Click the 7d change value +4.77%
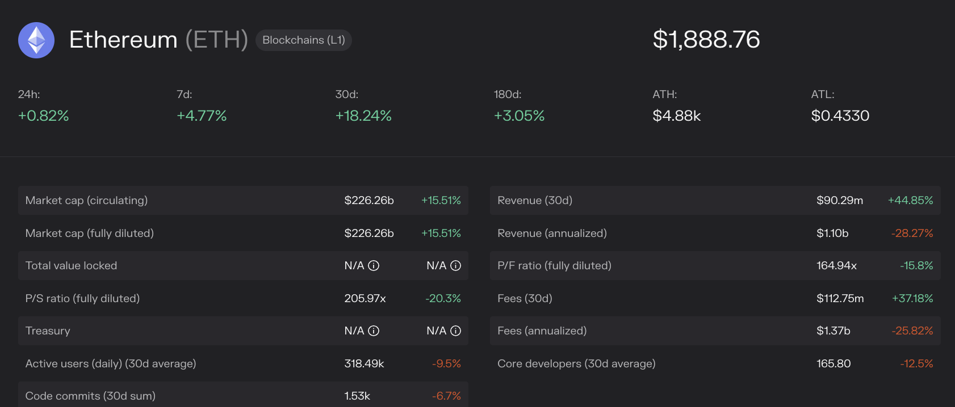The image size is (955, 407). (x=202, y=116)
